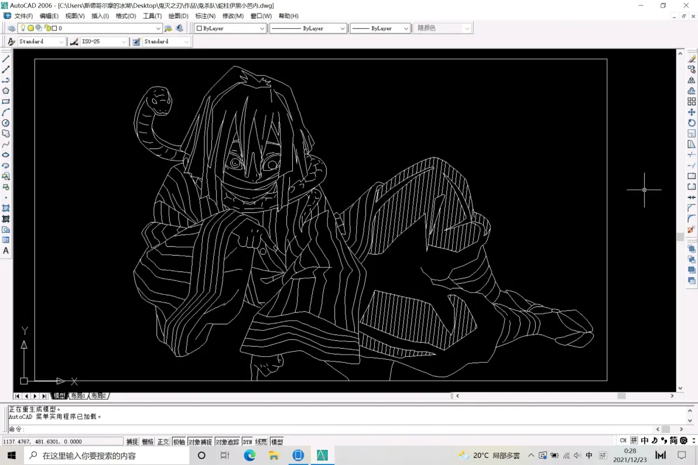The width and height of the screenshot is (698, 465).
Task: Select the Mirror modify tool
Action: click(692, 80)
